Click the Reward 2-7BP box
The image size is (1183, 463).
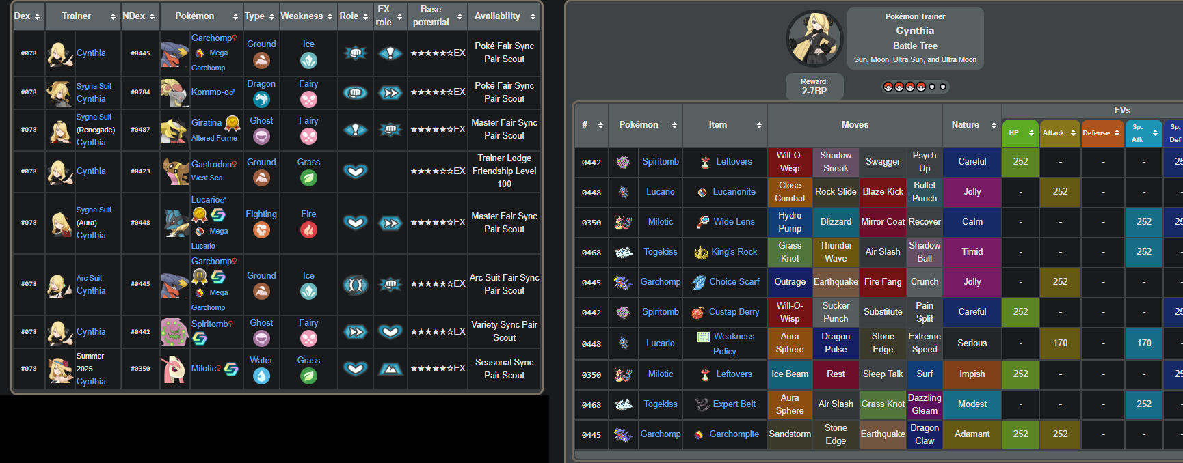(814, 87)
